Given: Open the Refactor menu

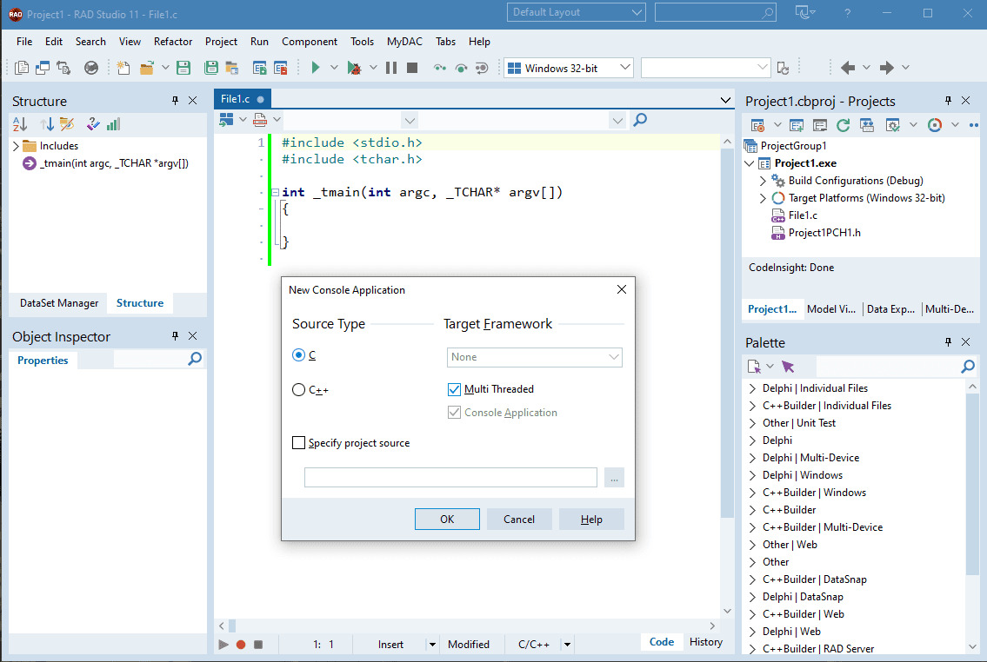Looking at the screenshot, I should (x=173, y=41).
